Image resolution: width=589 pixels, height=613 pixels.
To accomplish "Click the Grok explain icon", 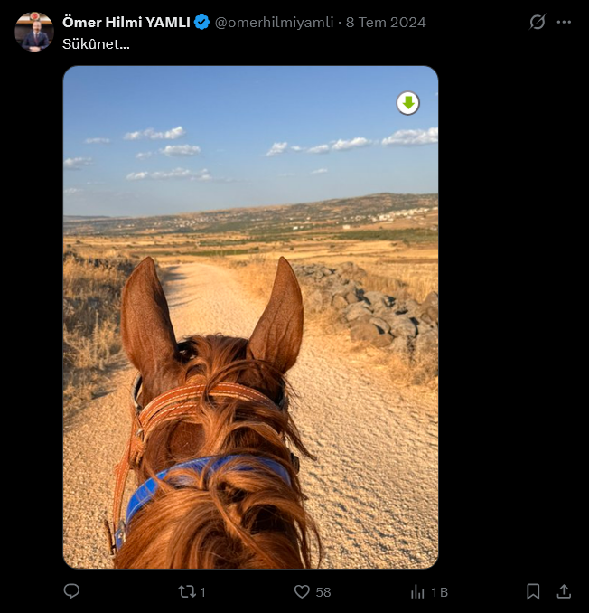I will pos(537,22).
